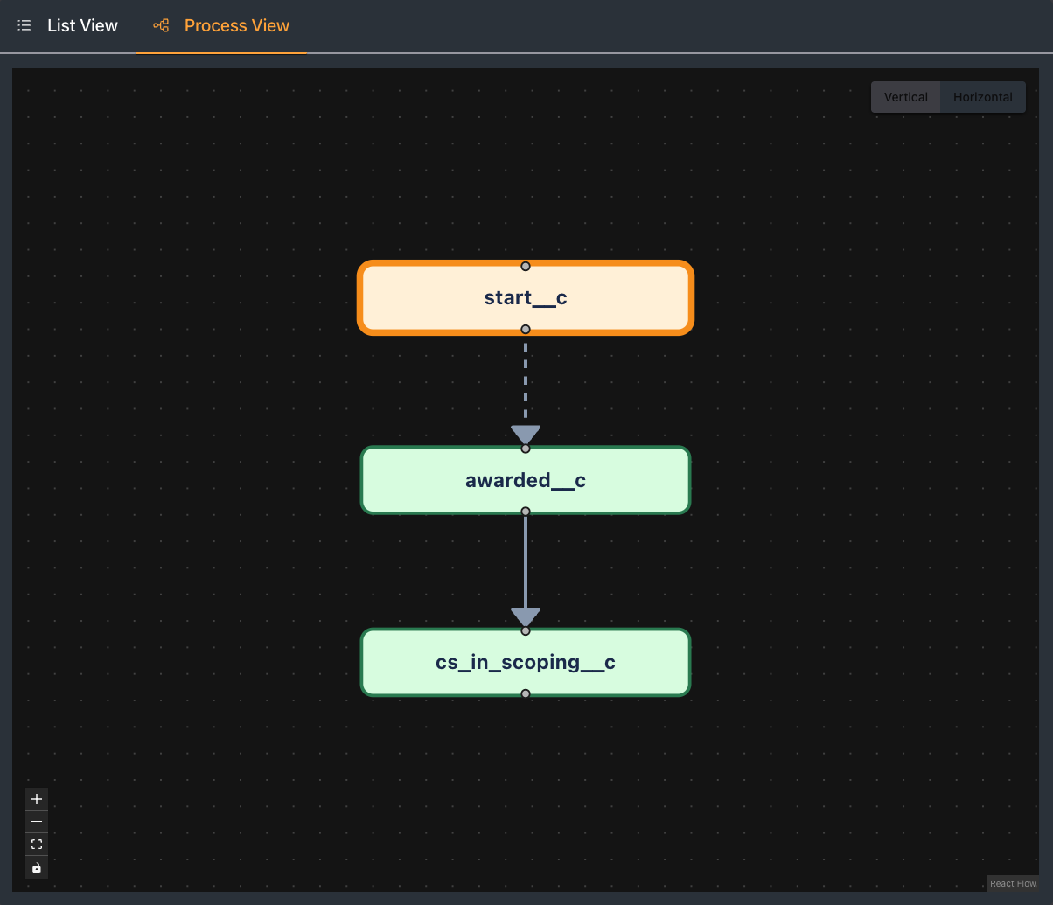Zoom in with the plus button

point(37,799)
